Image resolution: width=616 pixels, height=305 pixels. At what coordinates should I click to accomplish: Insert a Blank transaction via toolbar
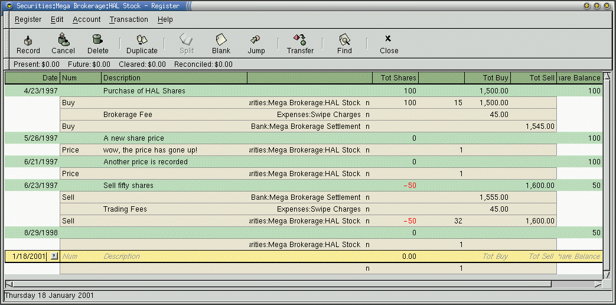(221, 44)
